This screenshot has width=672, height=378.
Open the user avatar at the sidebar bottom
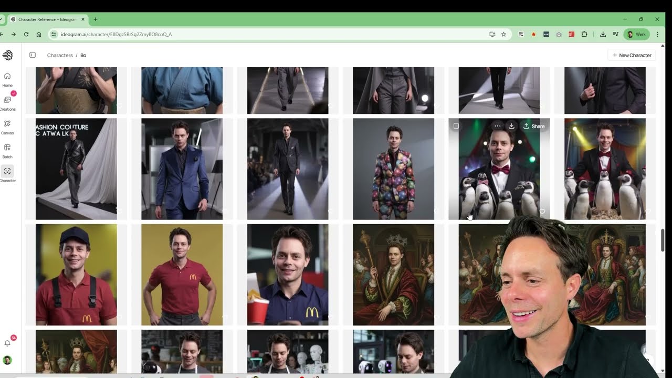7,360
